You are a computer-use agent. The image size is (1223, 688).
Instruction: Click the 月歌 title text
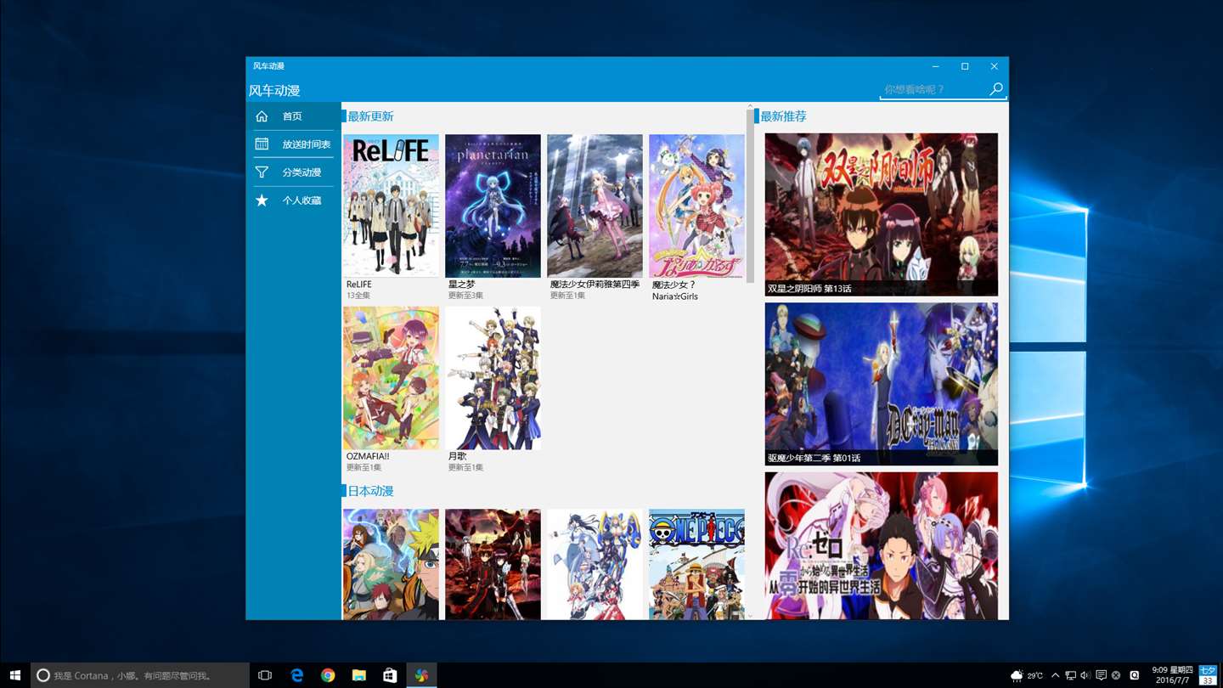457,456
